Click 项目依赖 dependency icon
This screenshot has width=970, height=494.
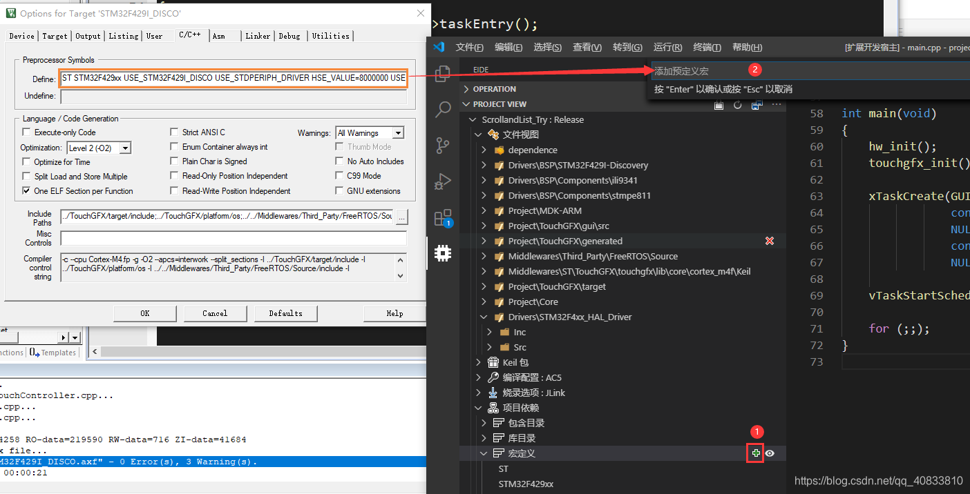pos(493,408)
